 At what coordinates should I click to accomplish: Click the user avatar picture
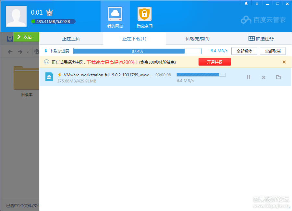pyautogui.click(x=16, y=16)
